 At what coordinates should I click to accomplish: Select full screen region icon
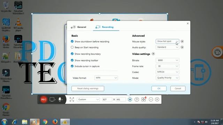click(72, 100)
